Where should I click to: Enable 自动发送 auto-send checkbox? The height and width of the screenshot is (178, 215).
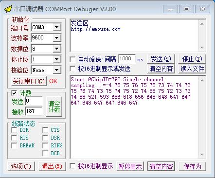click(72, 59)
